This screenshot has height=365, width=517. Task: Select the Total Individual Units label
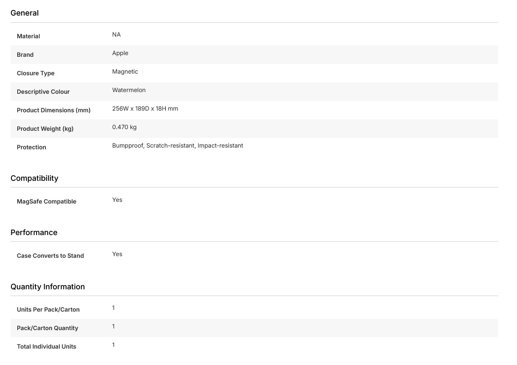point(46,346)
